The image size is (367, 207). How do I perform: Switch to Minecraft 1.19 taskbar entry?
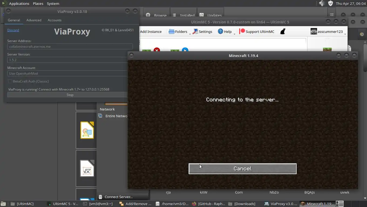coord(318,204)
